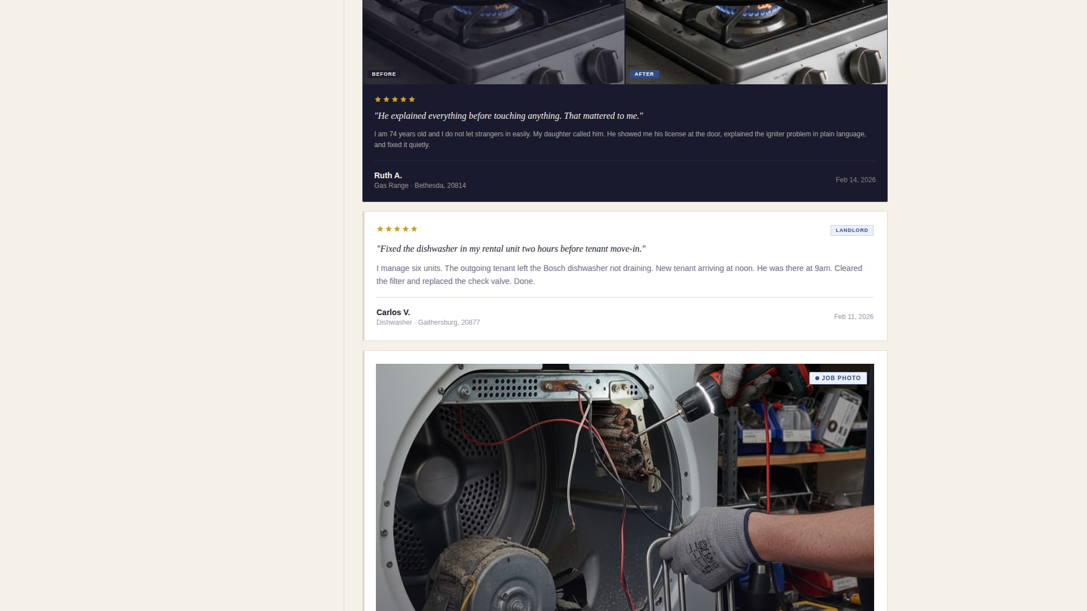Viewport: 1087px width, 611px height.
Task: Click reviewer name Carlos V.
Action: click(393, 312)
